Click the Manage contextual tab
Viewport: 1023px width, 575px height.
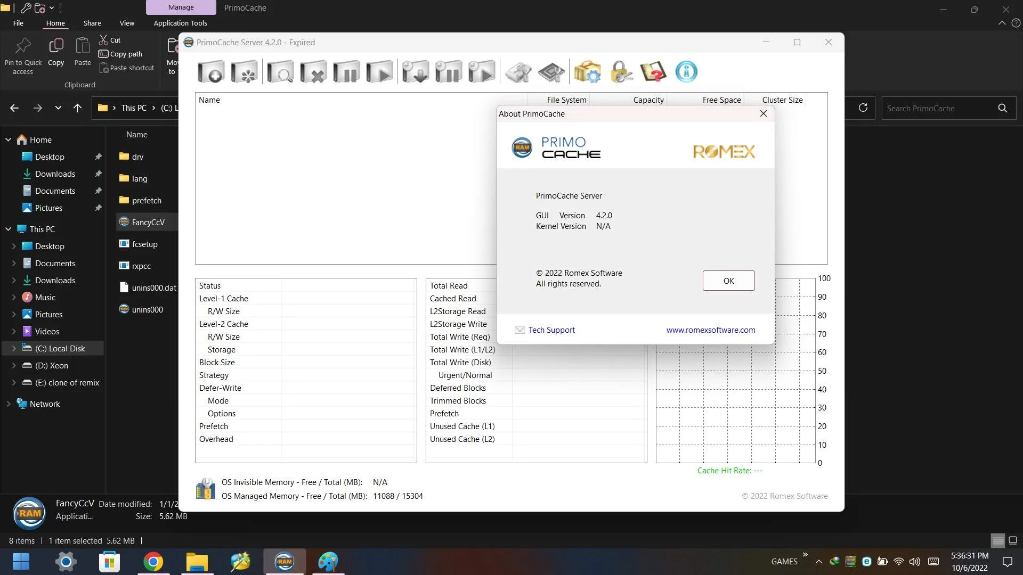click(x=181, y=7)
